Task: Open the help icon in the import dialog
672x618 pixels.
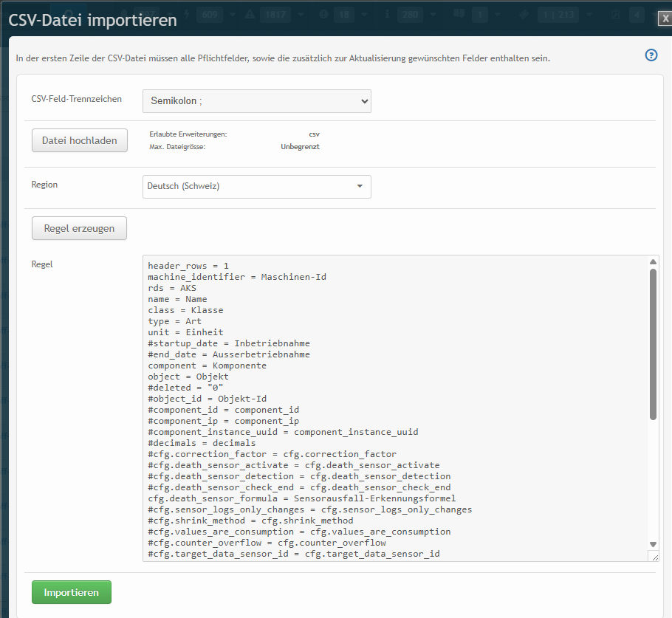Action: click(x=651, y=55)
